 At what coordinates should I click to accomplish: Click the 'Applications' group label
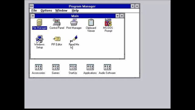click(x=90, y=73)
